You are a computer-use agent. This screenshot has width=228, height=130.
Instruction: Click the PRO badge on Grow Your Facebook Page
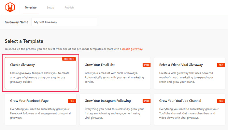tap(72, 101)
